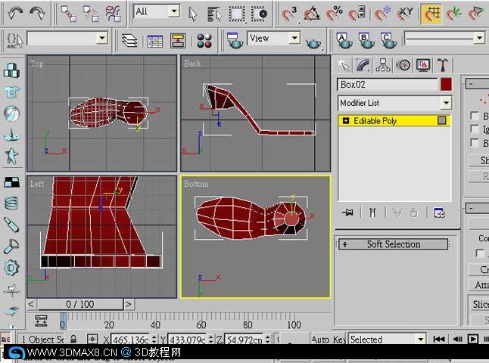489x363 pixels.
Task: Click the teapot icon labeled B
Action: (x=366, y=41)
